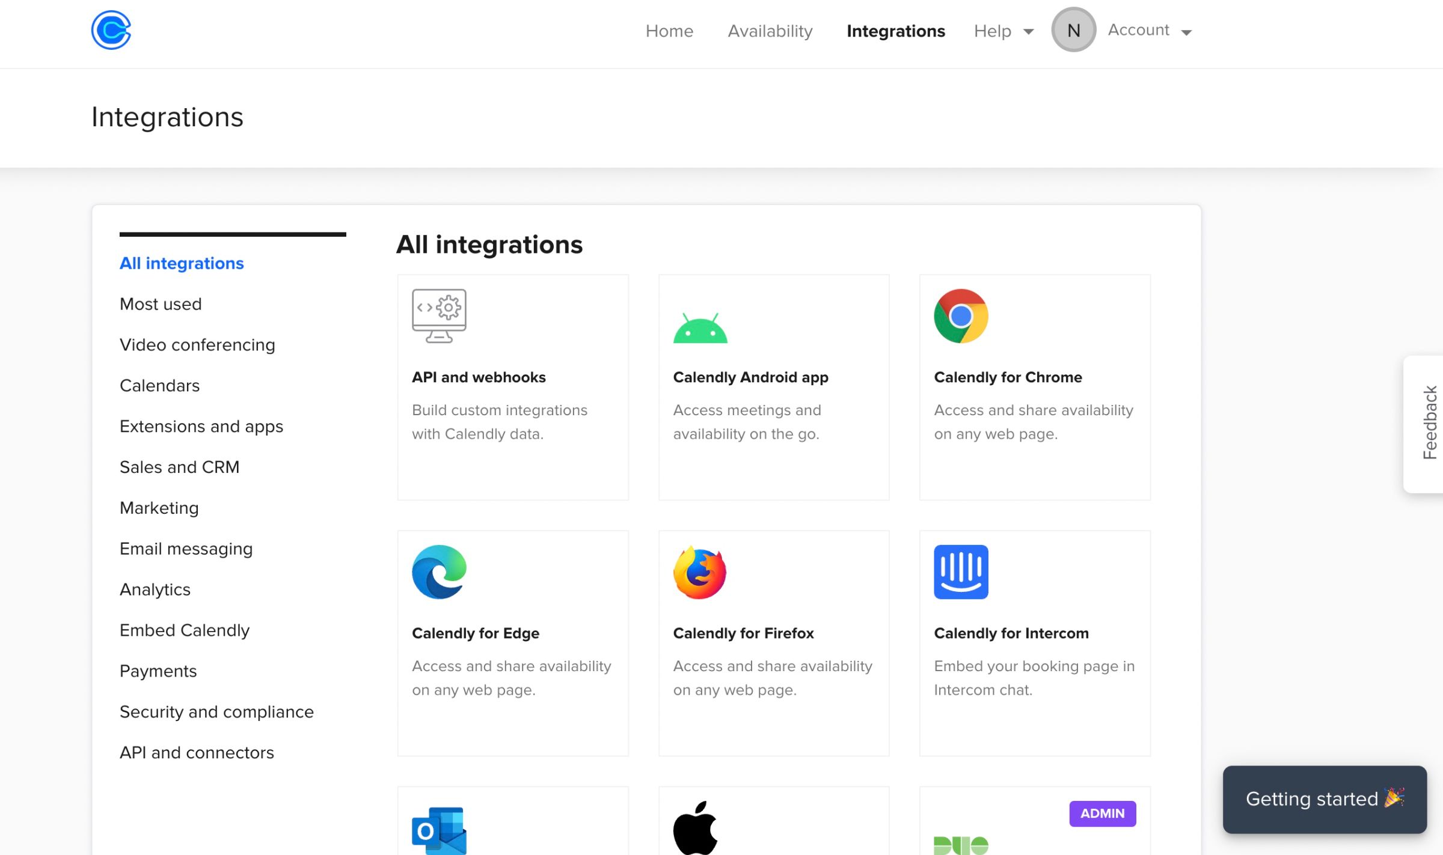This screenshot has width=1443, height=855.
Task: Open the Help menu
Action: tap(993, 31)
